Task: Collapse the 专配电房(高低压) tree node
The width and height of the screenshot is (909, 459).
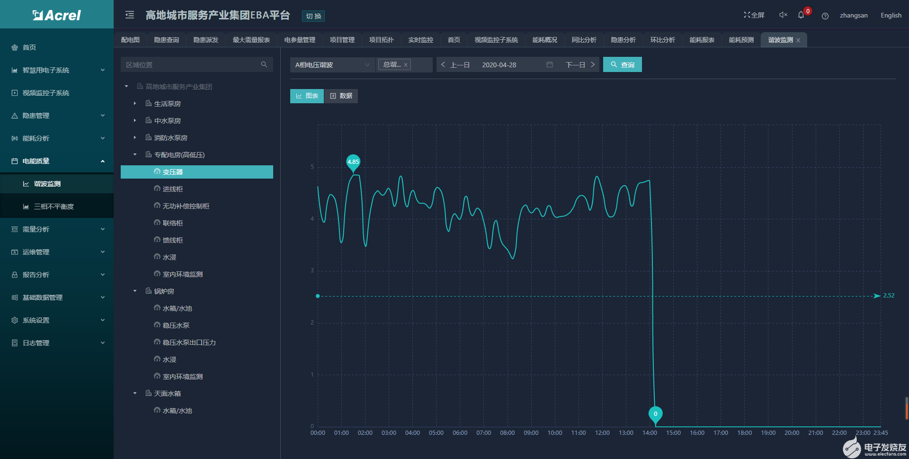Action: (x=135, y=154)
